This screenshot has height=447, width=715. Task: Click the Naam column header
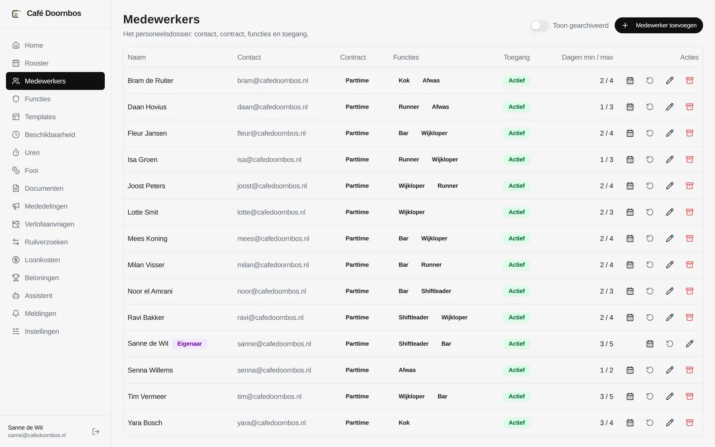coord(137,57)
